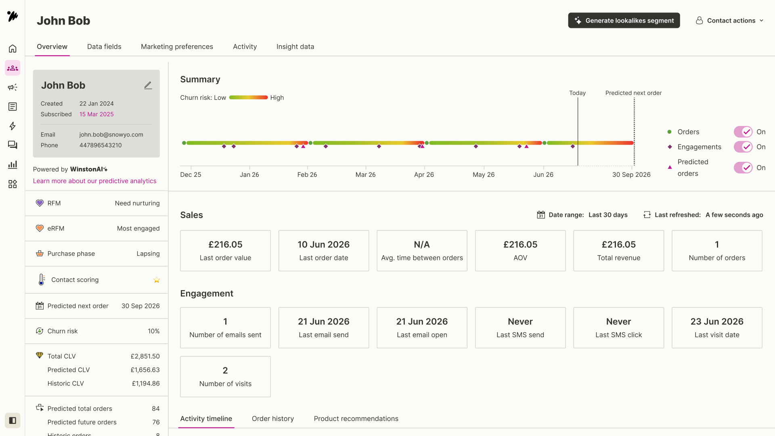Click the Predicted total orders cart icon
This screenshot has width=775, height=436.
(x=40, y=408)
